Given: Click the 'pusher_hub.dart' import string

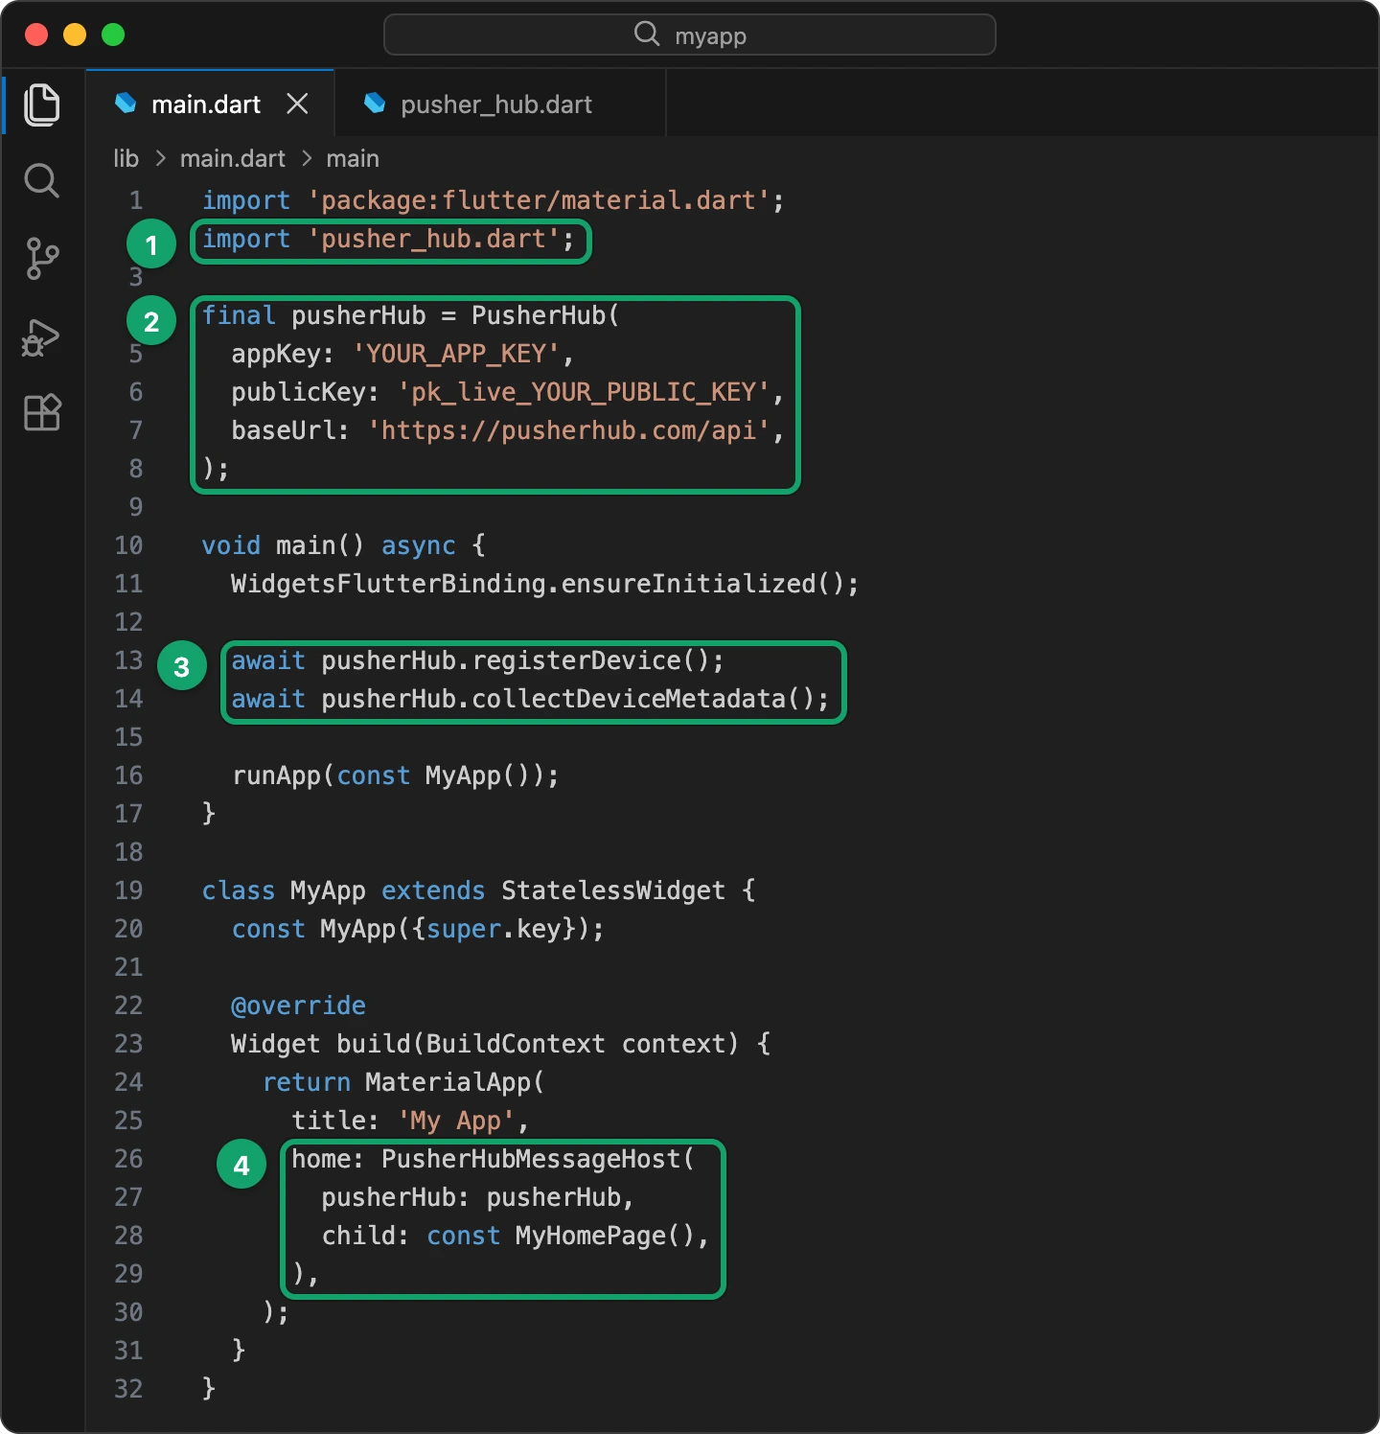Looking at the screenshot, I should (x=434, y=239).
